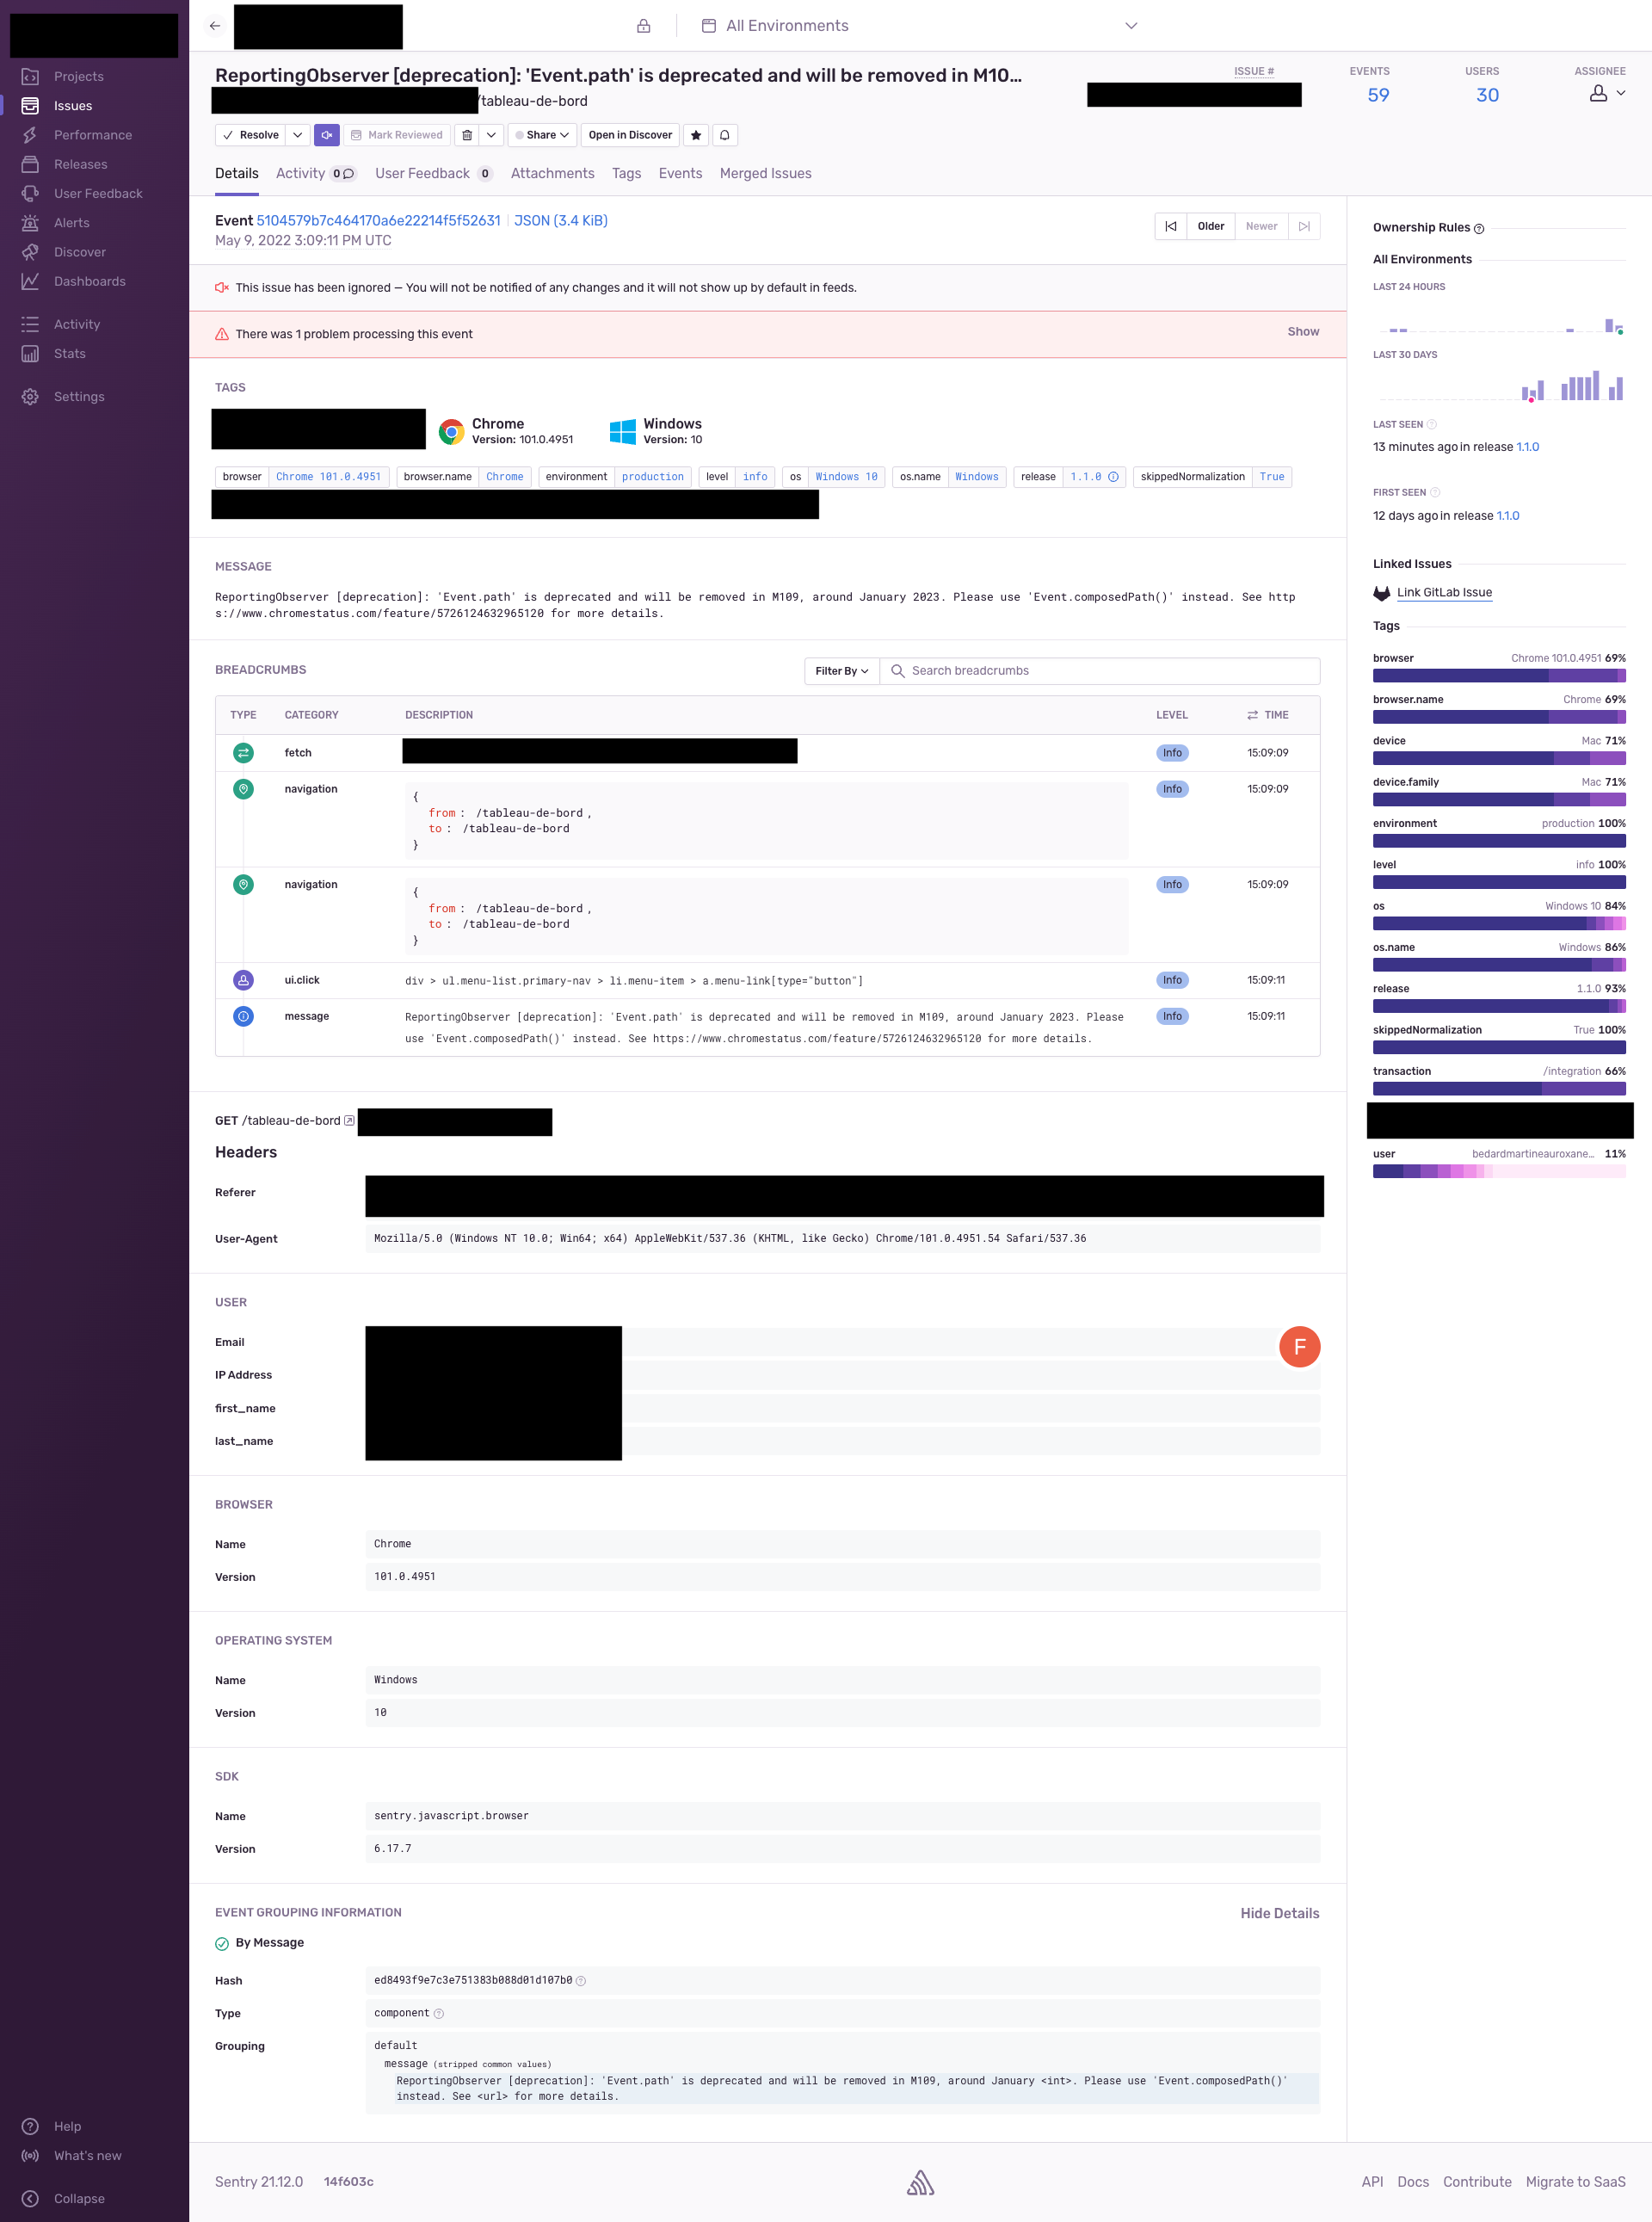Toggle the bookmark star on this issue
1652x2222 pixels.
click(695, 135)
